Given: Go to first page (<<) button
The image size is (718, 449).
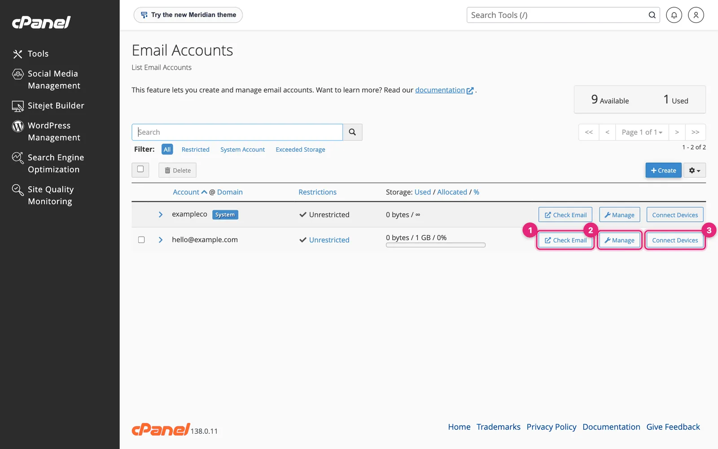Looking at the screenshot, I should pyautogui.click(x=589, y=132).
